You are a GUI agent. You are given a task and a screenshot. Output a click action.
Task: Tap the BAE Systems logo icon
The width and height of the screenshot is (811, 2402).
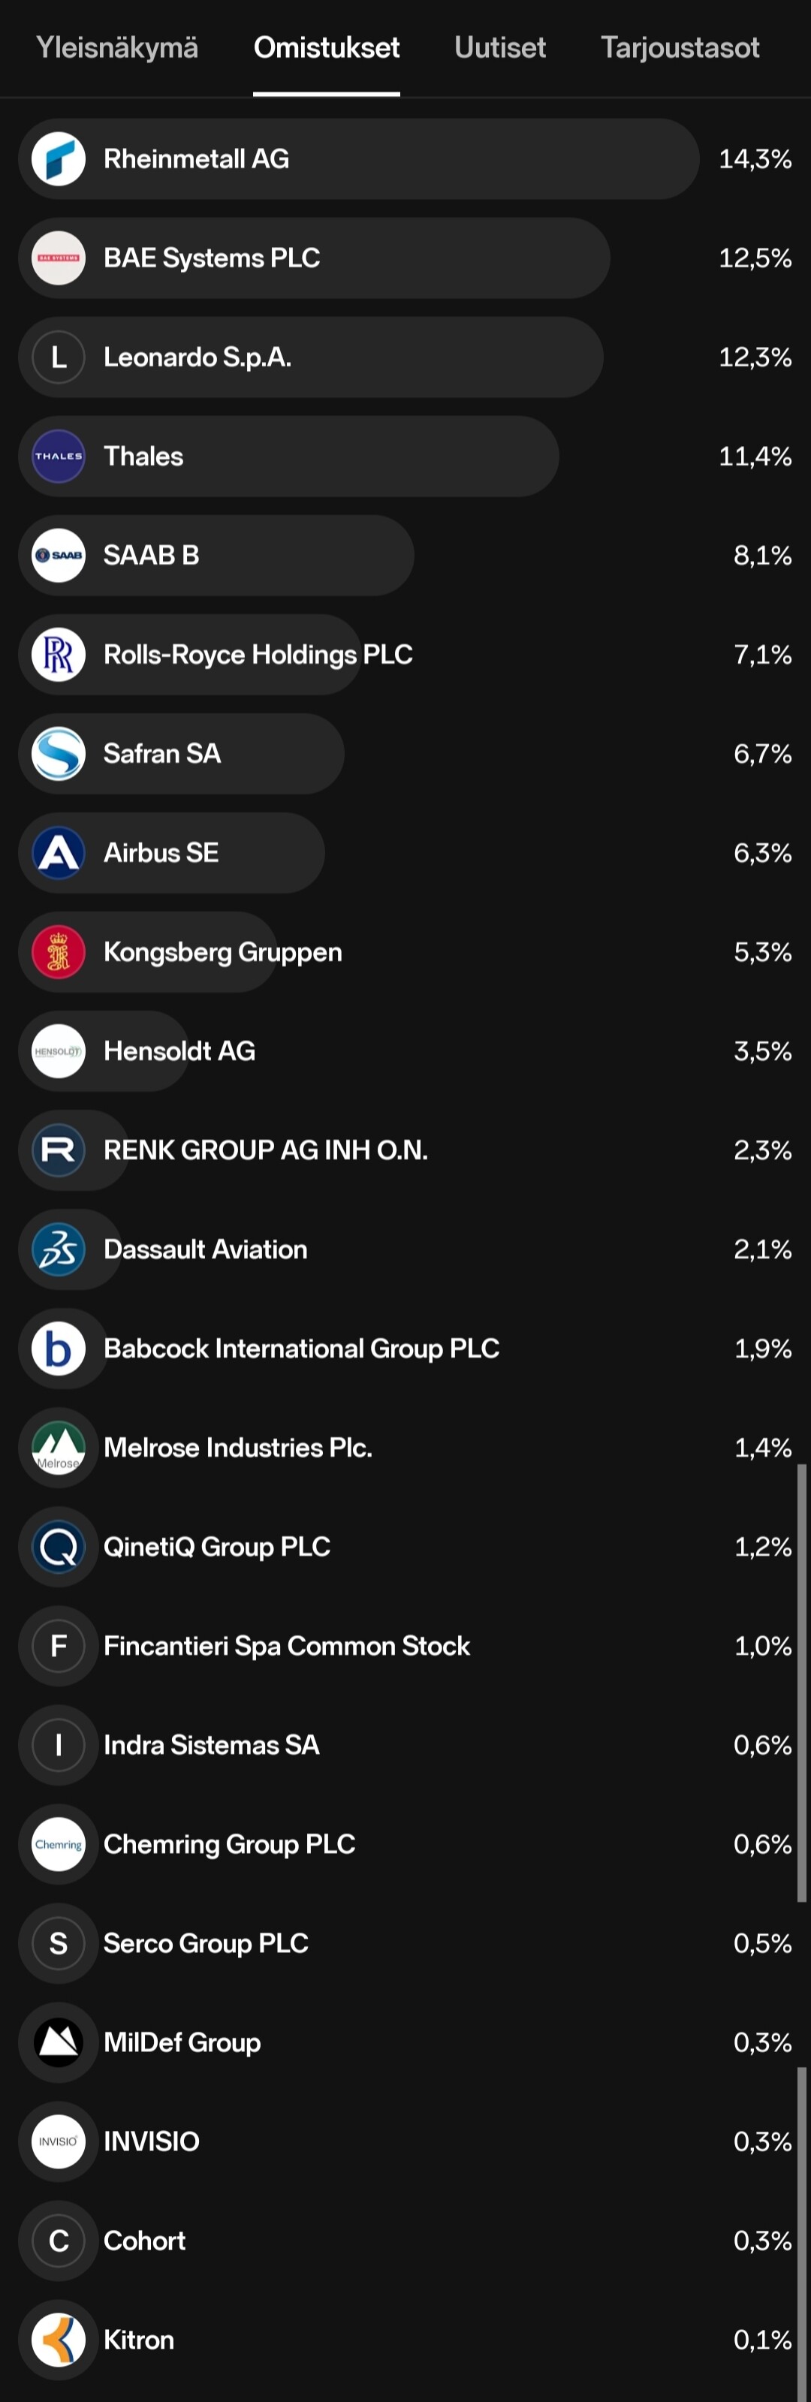59,258
